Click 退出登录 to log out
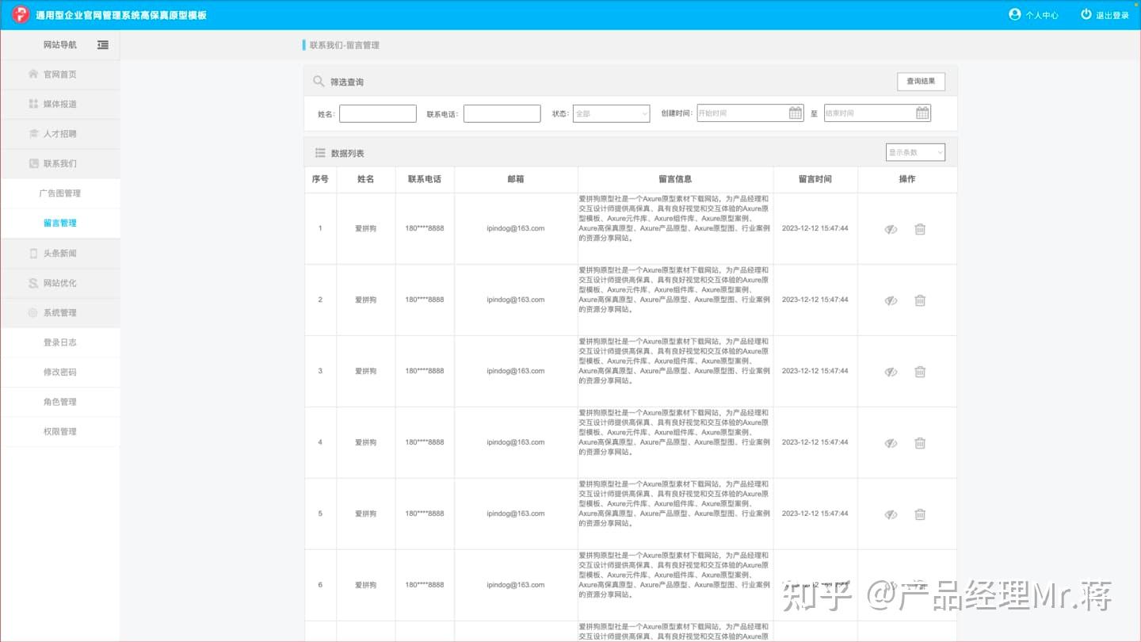This screenshot has width=1141, height=642. [1105, 14]
